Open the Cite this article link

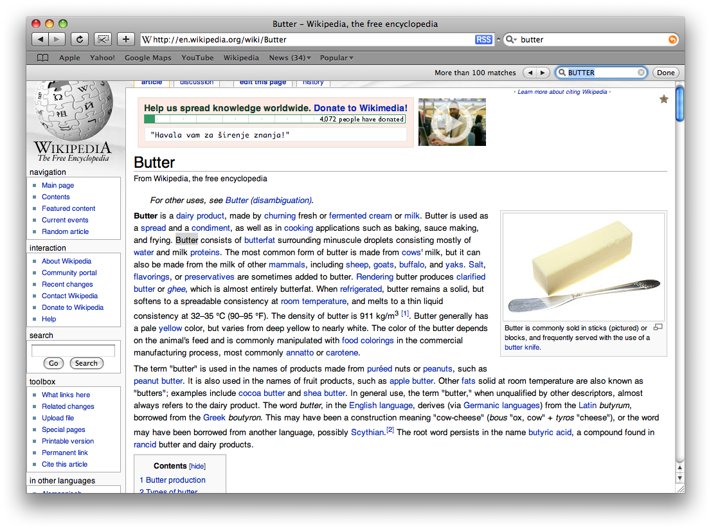pyautogui.click(x=64, y=464)
